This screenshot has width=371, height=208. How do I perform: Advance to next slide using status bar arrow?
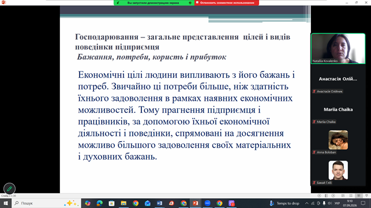click(x=333, y=196)
